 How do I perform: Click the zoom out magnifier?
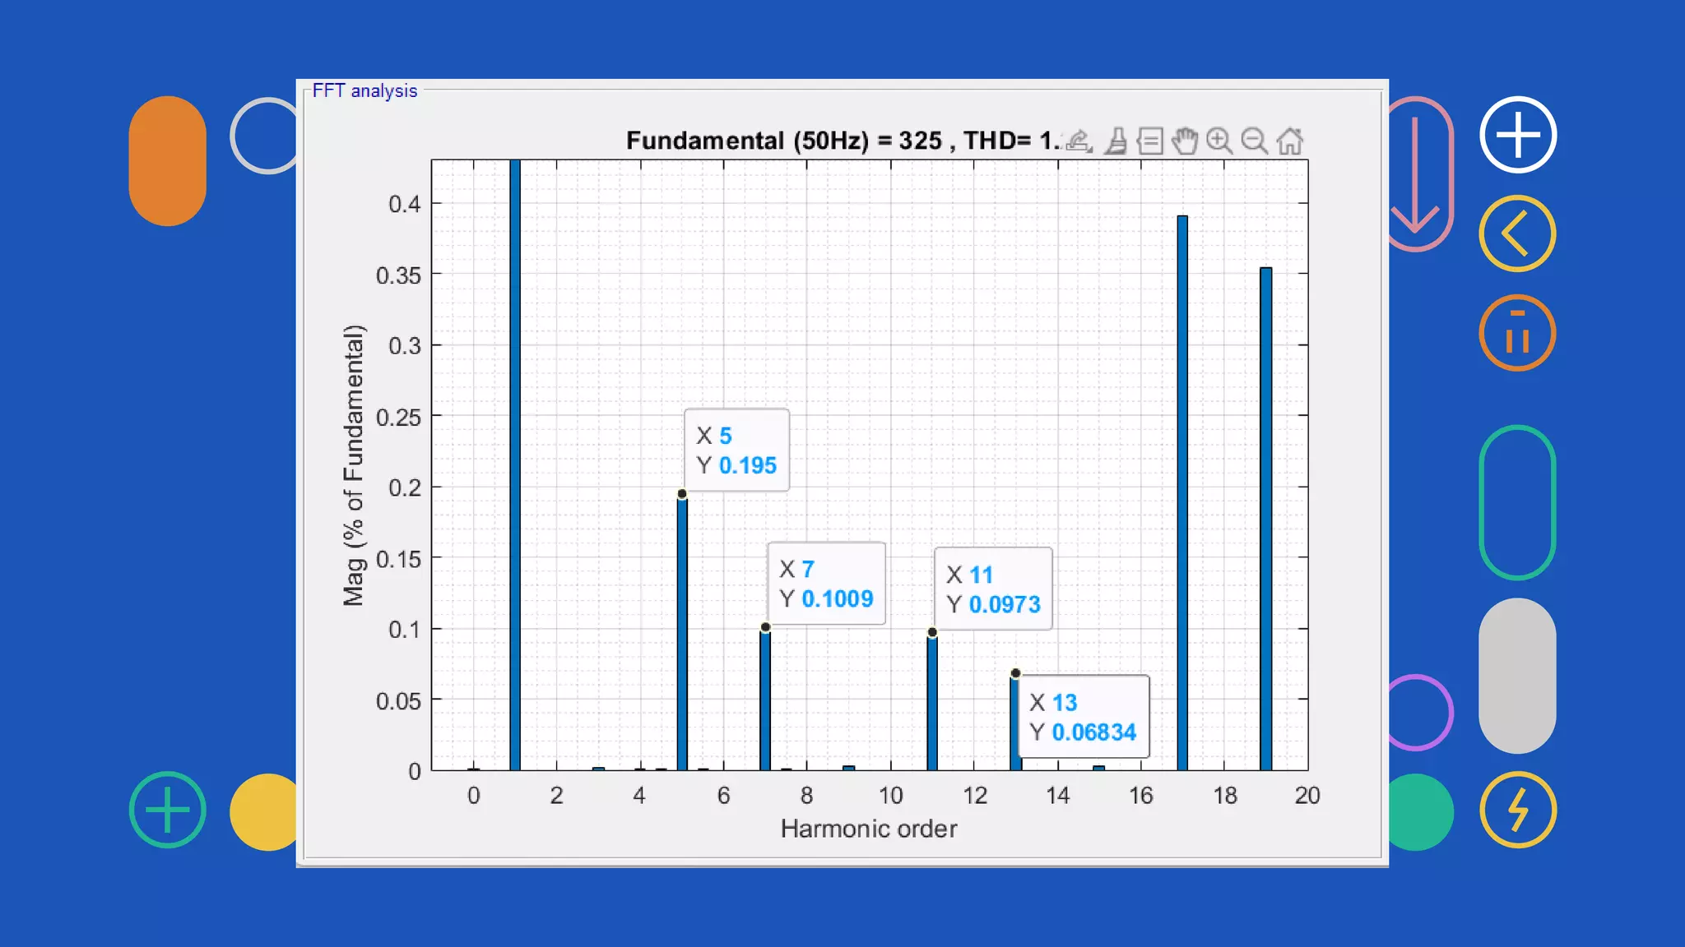pyautogui.click(x=1254, y=141)
